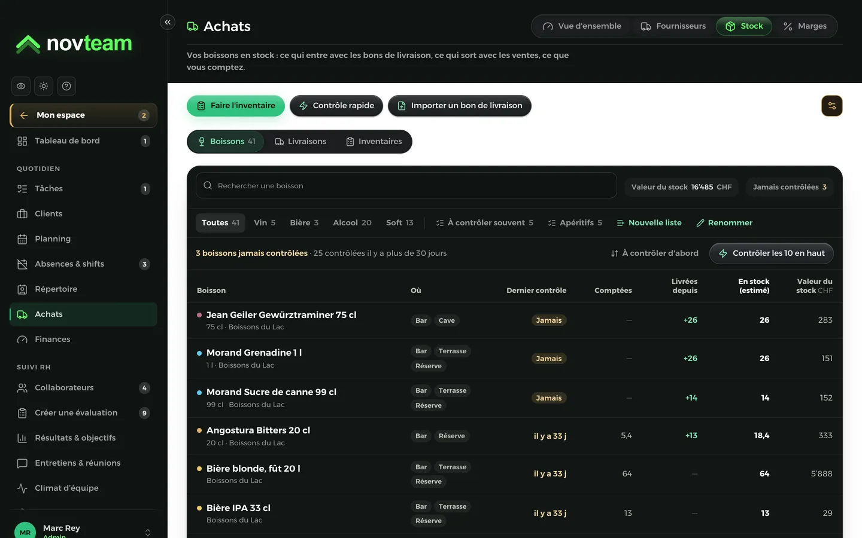
Task: Start a Contrôle rapide
Action: click(x=336, y=106)
